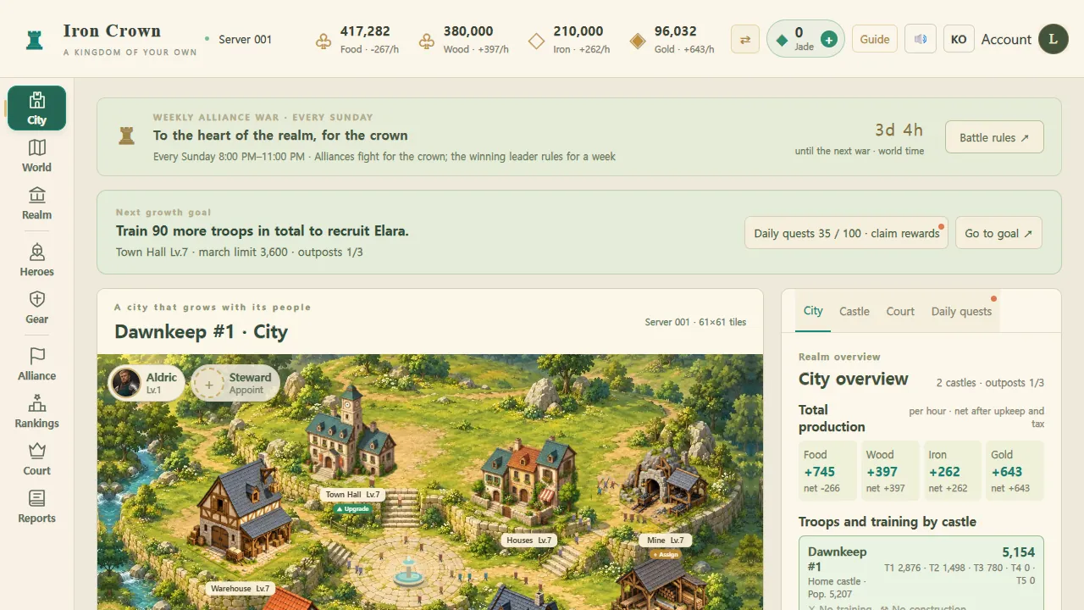This screenshot has width=1084, height=610.
Task: Add Jade with the plus button
Action: click(829, 39)
